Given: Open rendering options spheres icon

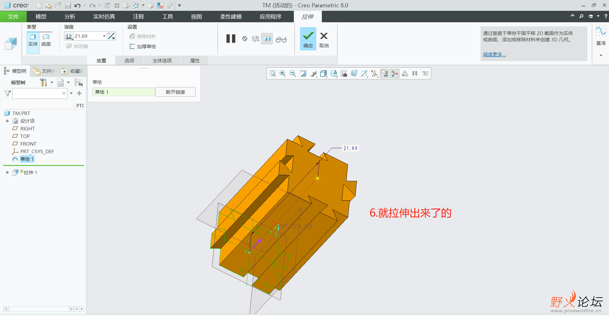Looking at the screenshot, I should point(313,74).
